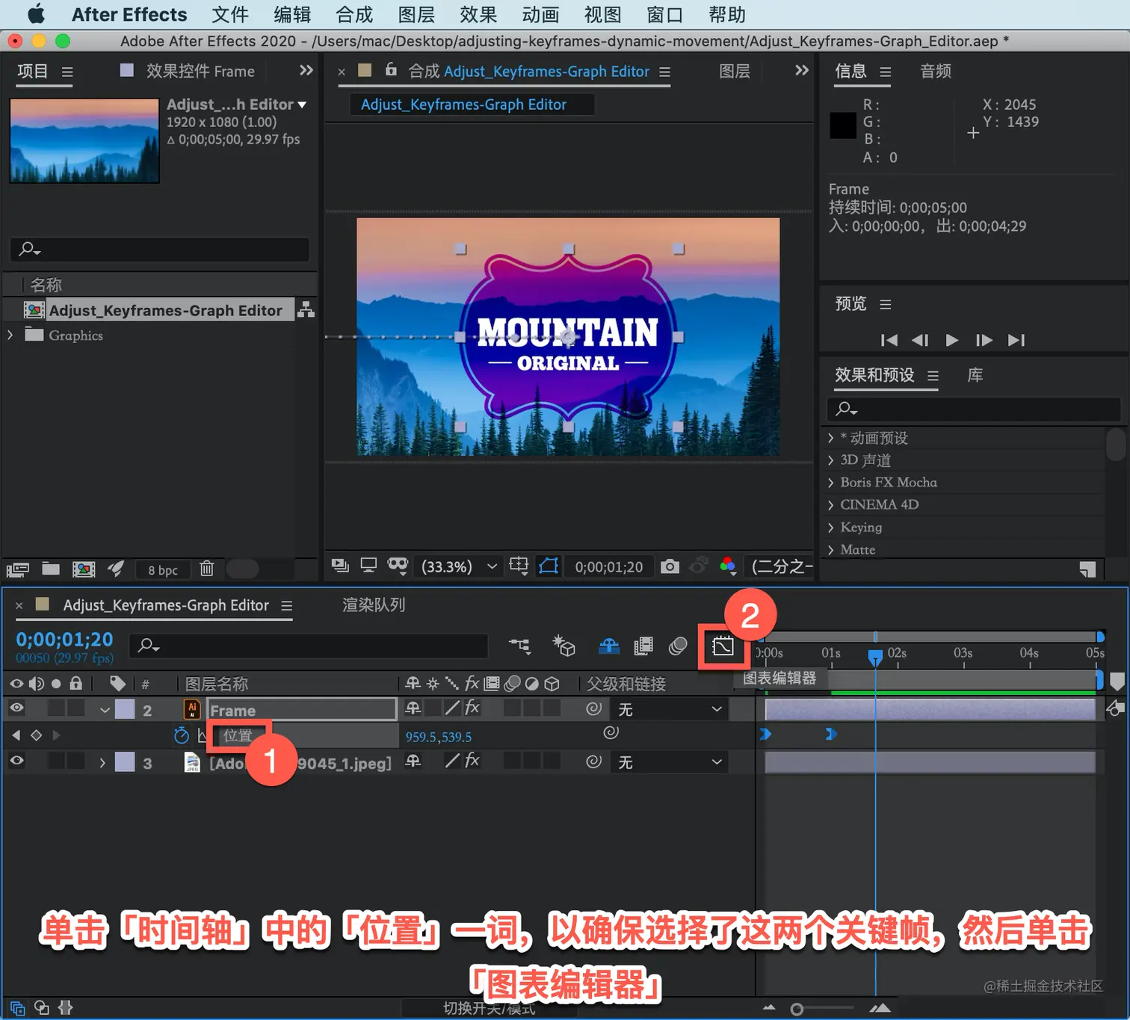Click the timeline zoom slider handle

pyautogui.click(x=797, y=1010)
